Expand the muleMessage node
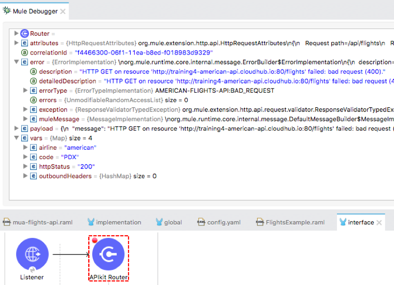The height and width of the screenshot is (285, 394). [x=25, y=119]
